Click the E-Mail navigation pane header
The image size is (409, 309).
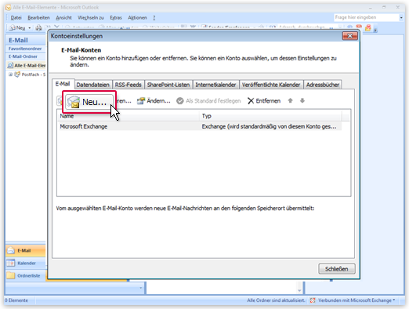click(x=26, y=40)
